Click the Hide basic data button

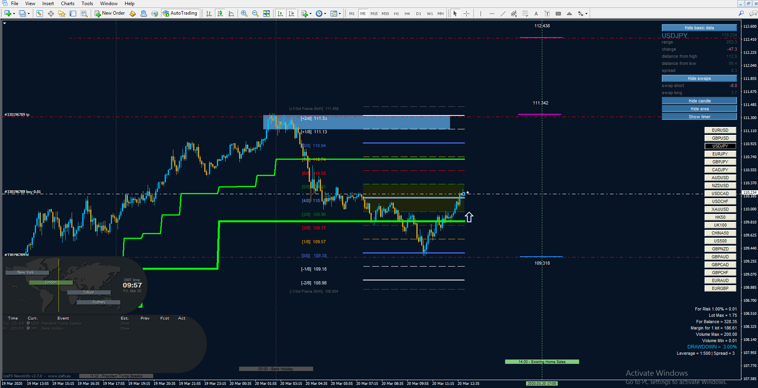coord(699,28)
